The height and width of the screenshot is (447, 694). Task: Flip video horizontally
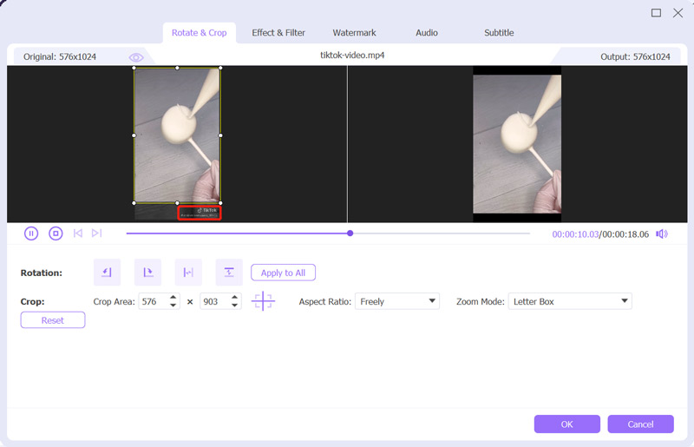188,272
